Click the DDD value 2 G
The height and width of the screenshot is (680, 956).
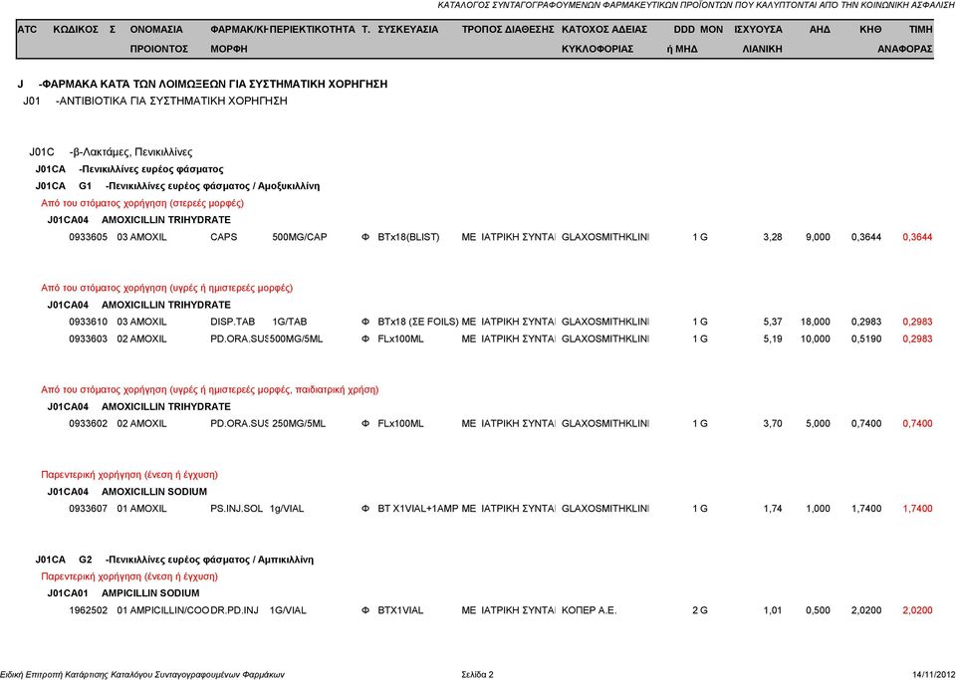pos(700,610)
